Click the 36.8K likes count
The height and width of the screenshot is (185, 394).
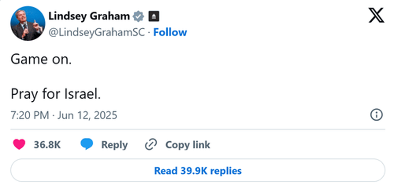click(x=47, y=145)
